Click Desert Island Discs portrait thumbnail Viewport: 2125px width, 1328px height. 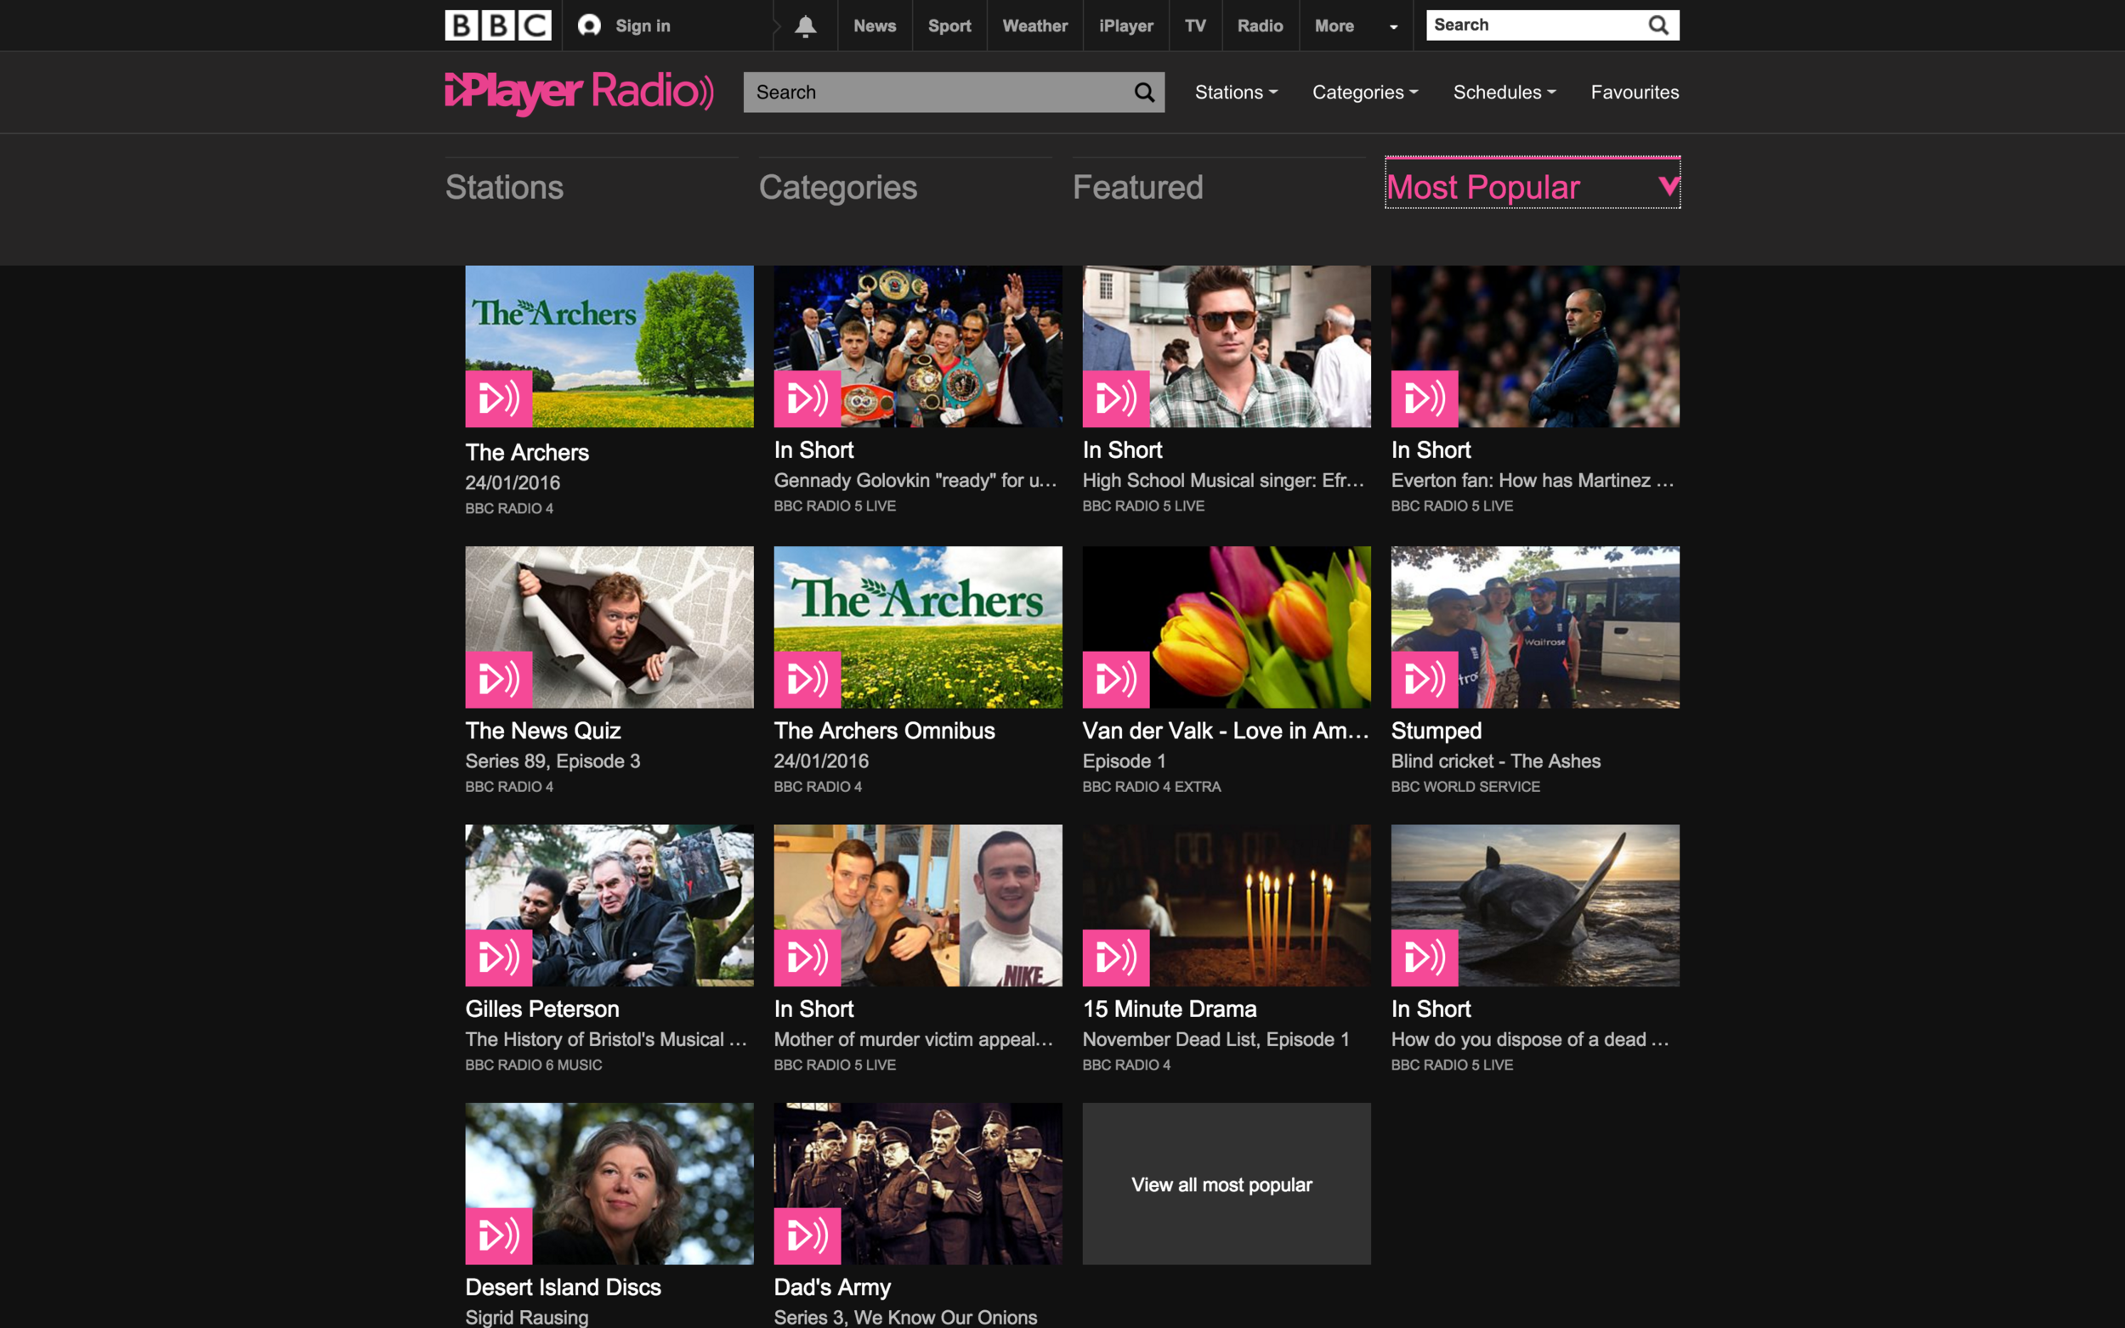[609, 1184]
